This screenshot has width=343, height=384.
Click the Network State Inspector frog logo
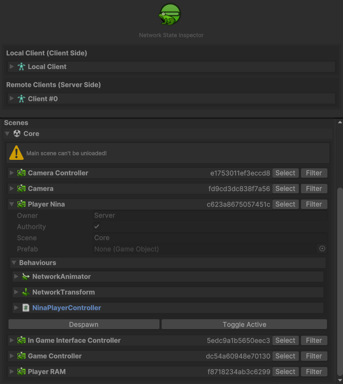pyautogui.click(x=171, y=14)
